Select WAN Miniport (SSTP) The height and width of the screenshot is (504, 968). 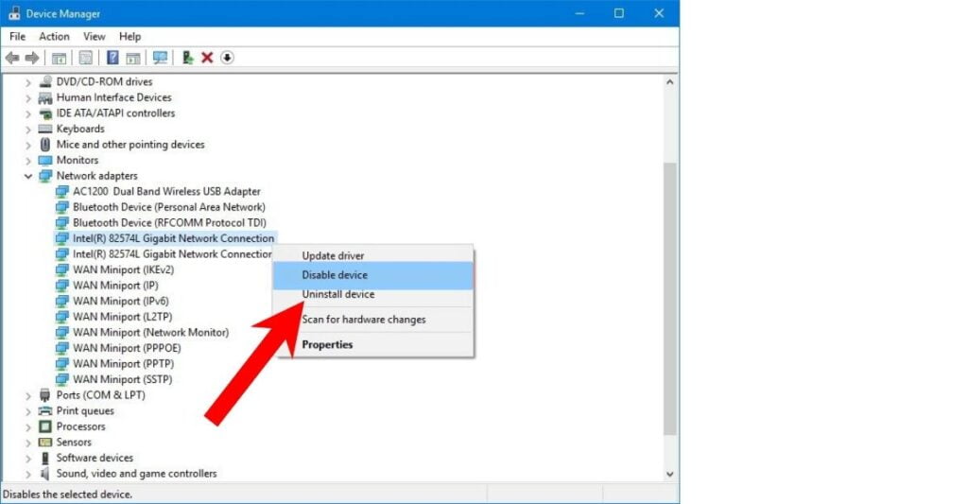point(122,379)
